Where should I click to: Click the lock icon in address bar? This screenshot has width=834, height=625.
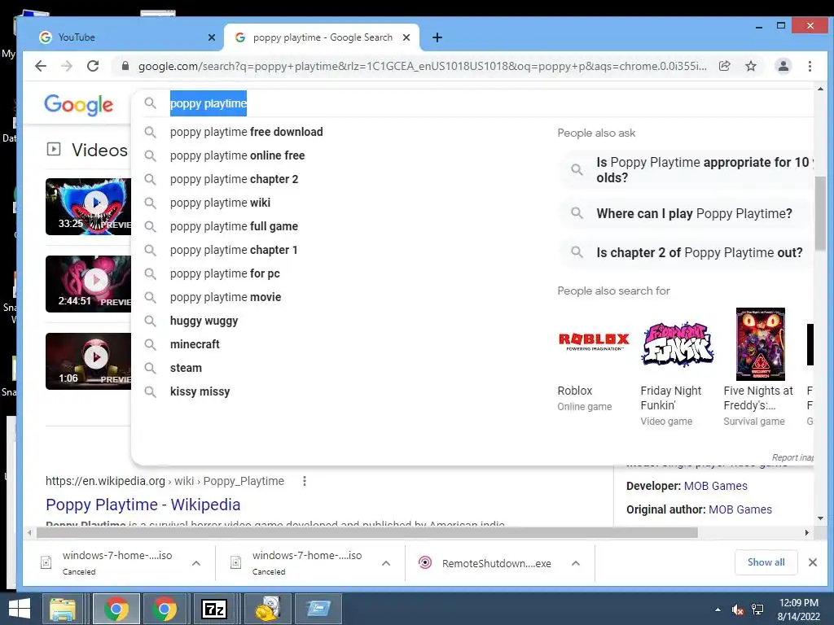click(x=125, y=66)
